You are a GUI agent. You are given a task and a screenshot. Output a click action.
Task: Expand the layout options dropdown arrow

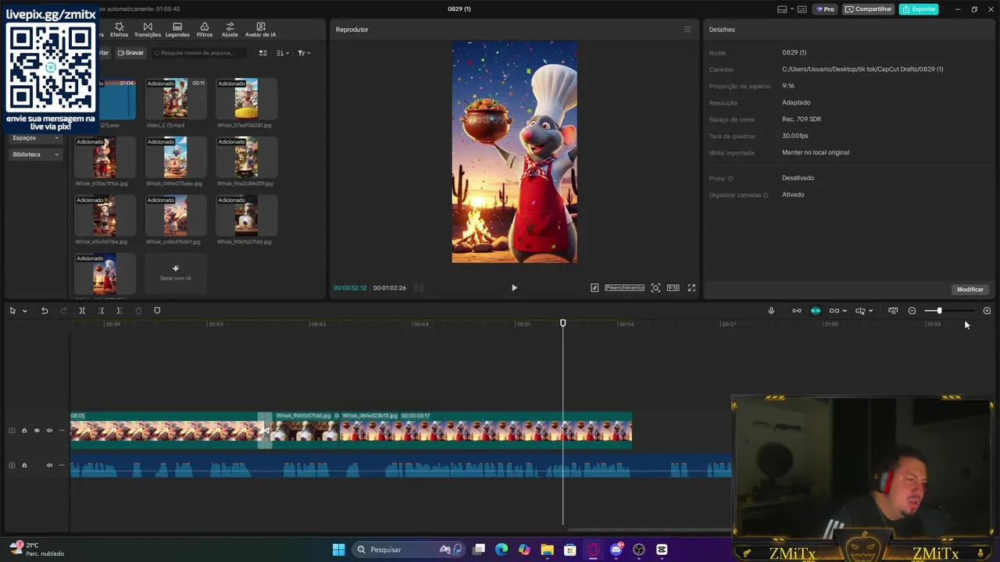click(791, 9)
